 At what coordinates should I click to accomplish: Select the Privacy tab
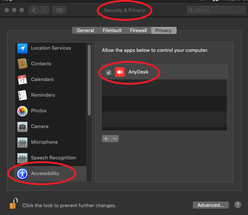click(x=164, y=30)
